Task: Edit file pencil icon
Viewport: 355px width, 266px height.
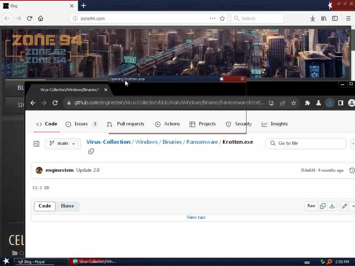Action: [x=345, y=206]
